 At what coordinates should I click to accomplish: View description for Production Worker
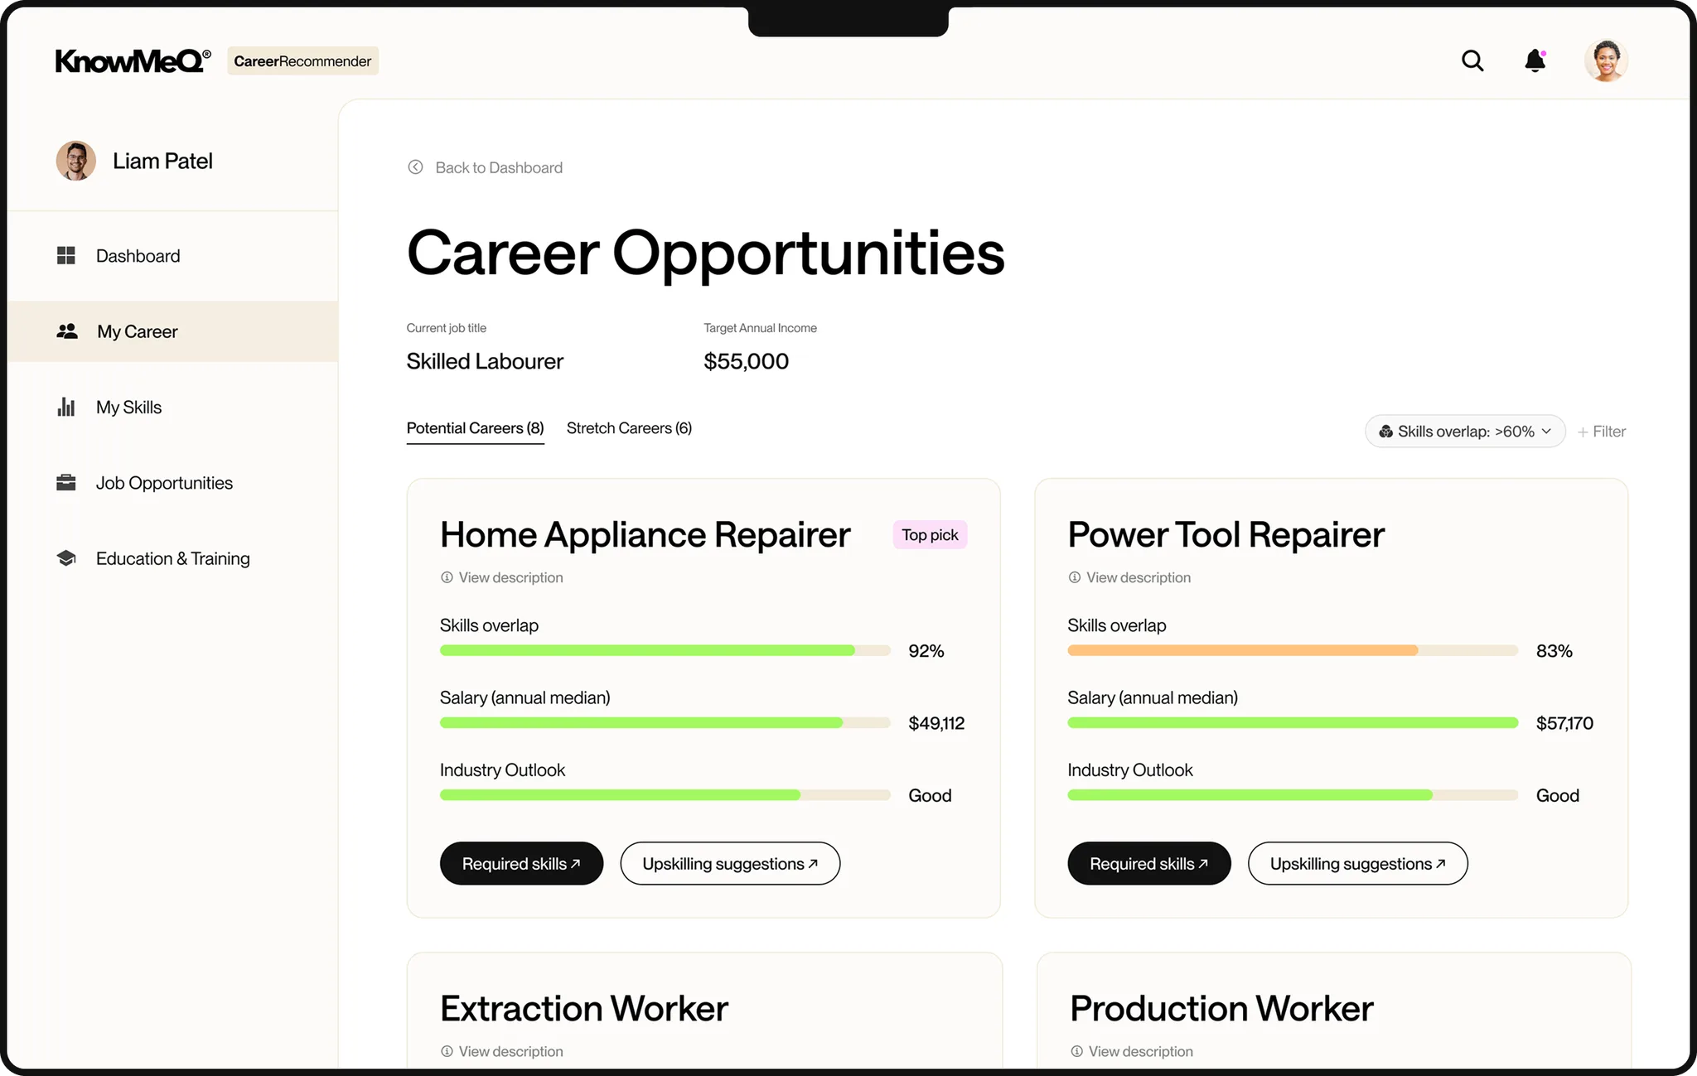click(1141, 1051)
